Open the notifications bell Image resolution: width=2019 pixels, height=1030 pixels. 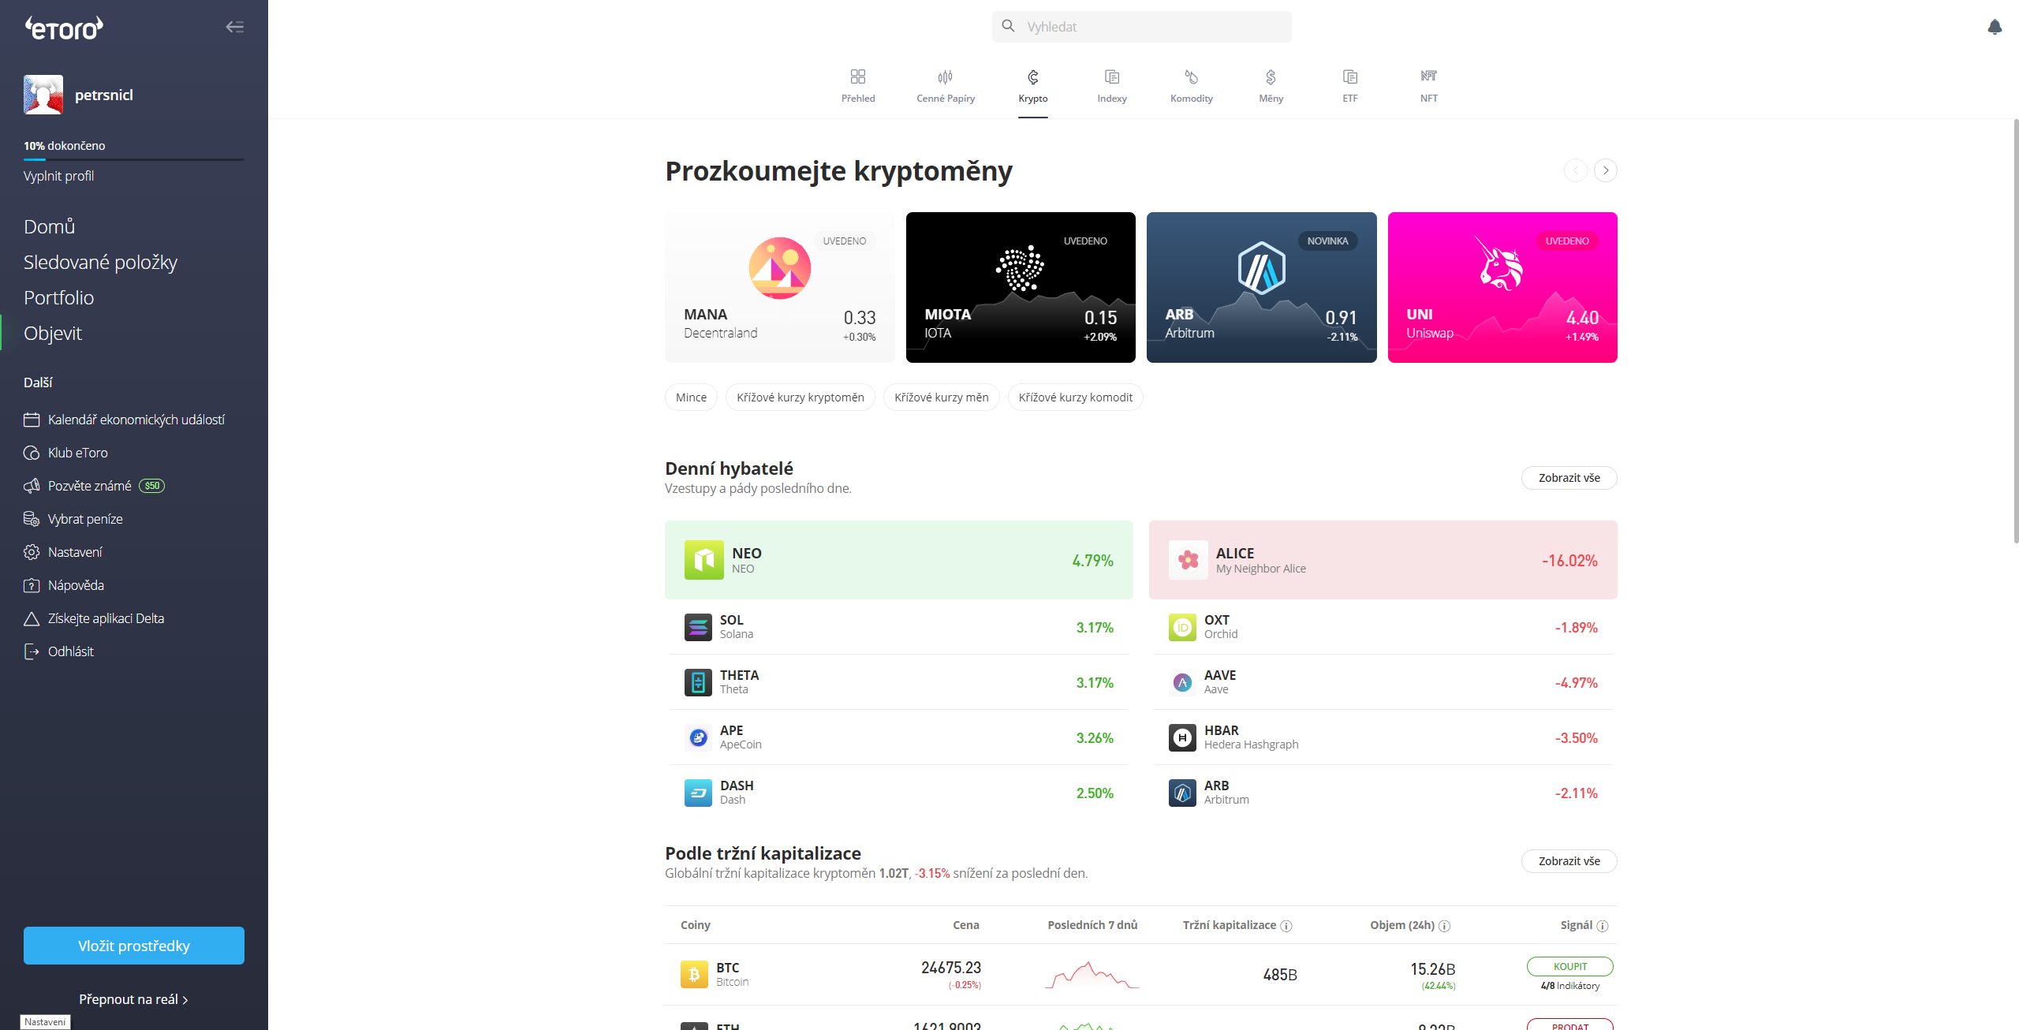click(1995, 27)
